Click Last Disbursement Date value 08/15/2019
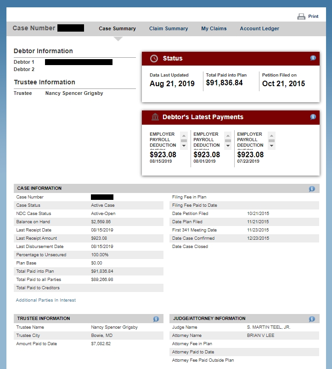332x369 pixels. 102,247
